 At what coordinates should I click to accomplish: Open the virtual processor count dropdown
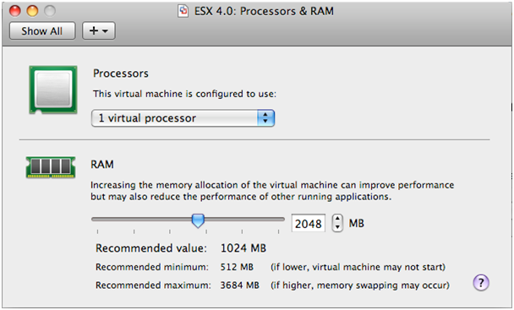[x=183, y=118]
